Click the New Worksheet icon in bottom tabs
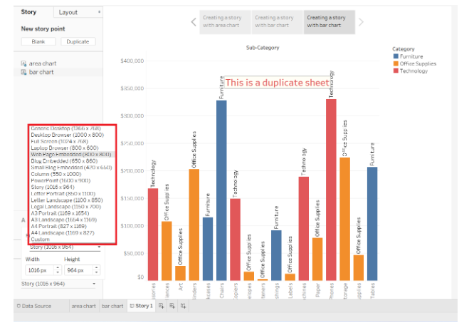This screenshot has width=469, height=333. coord(162,306)
